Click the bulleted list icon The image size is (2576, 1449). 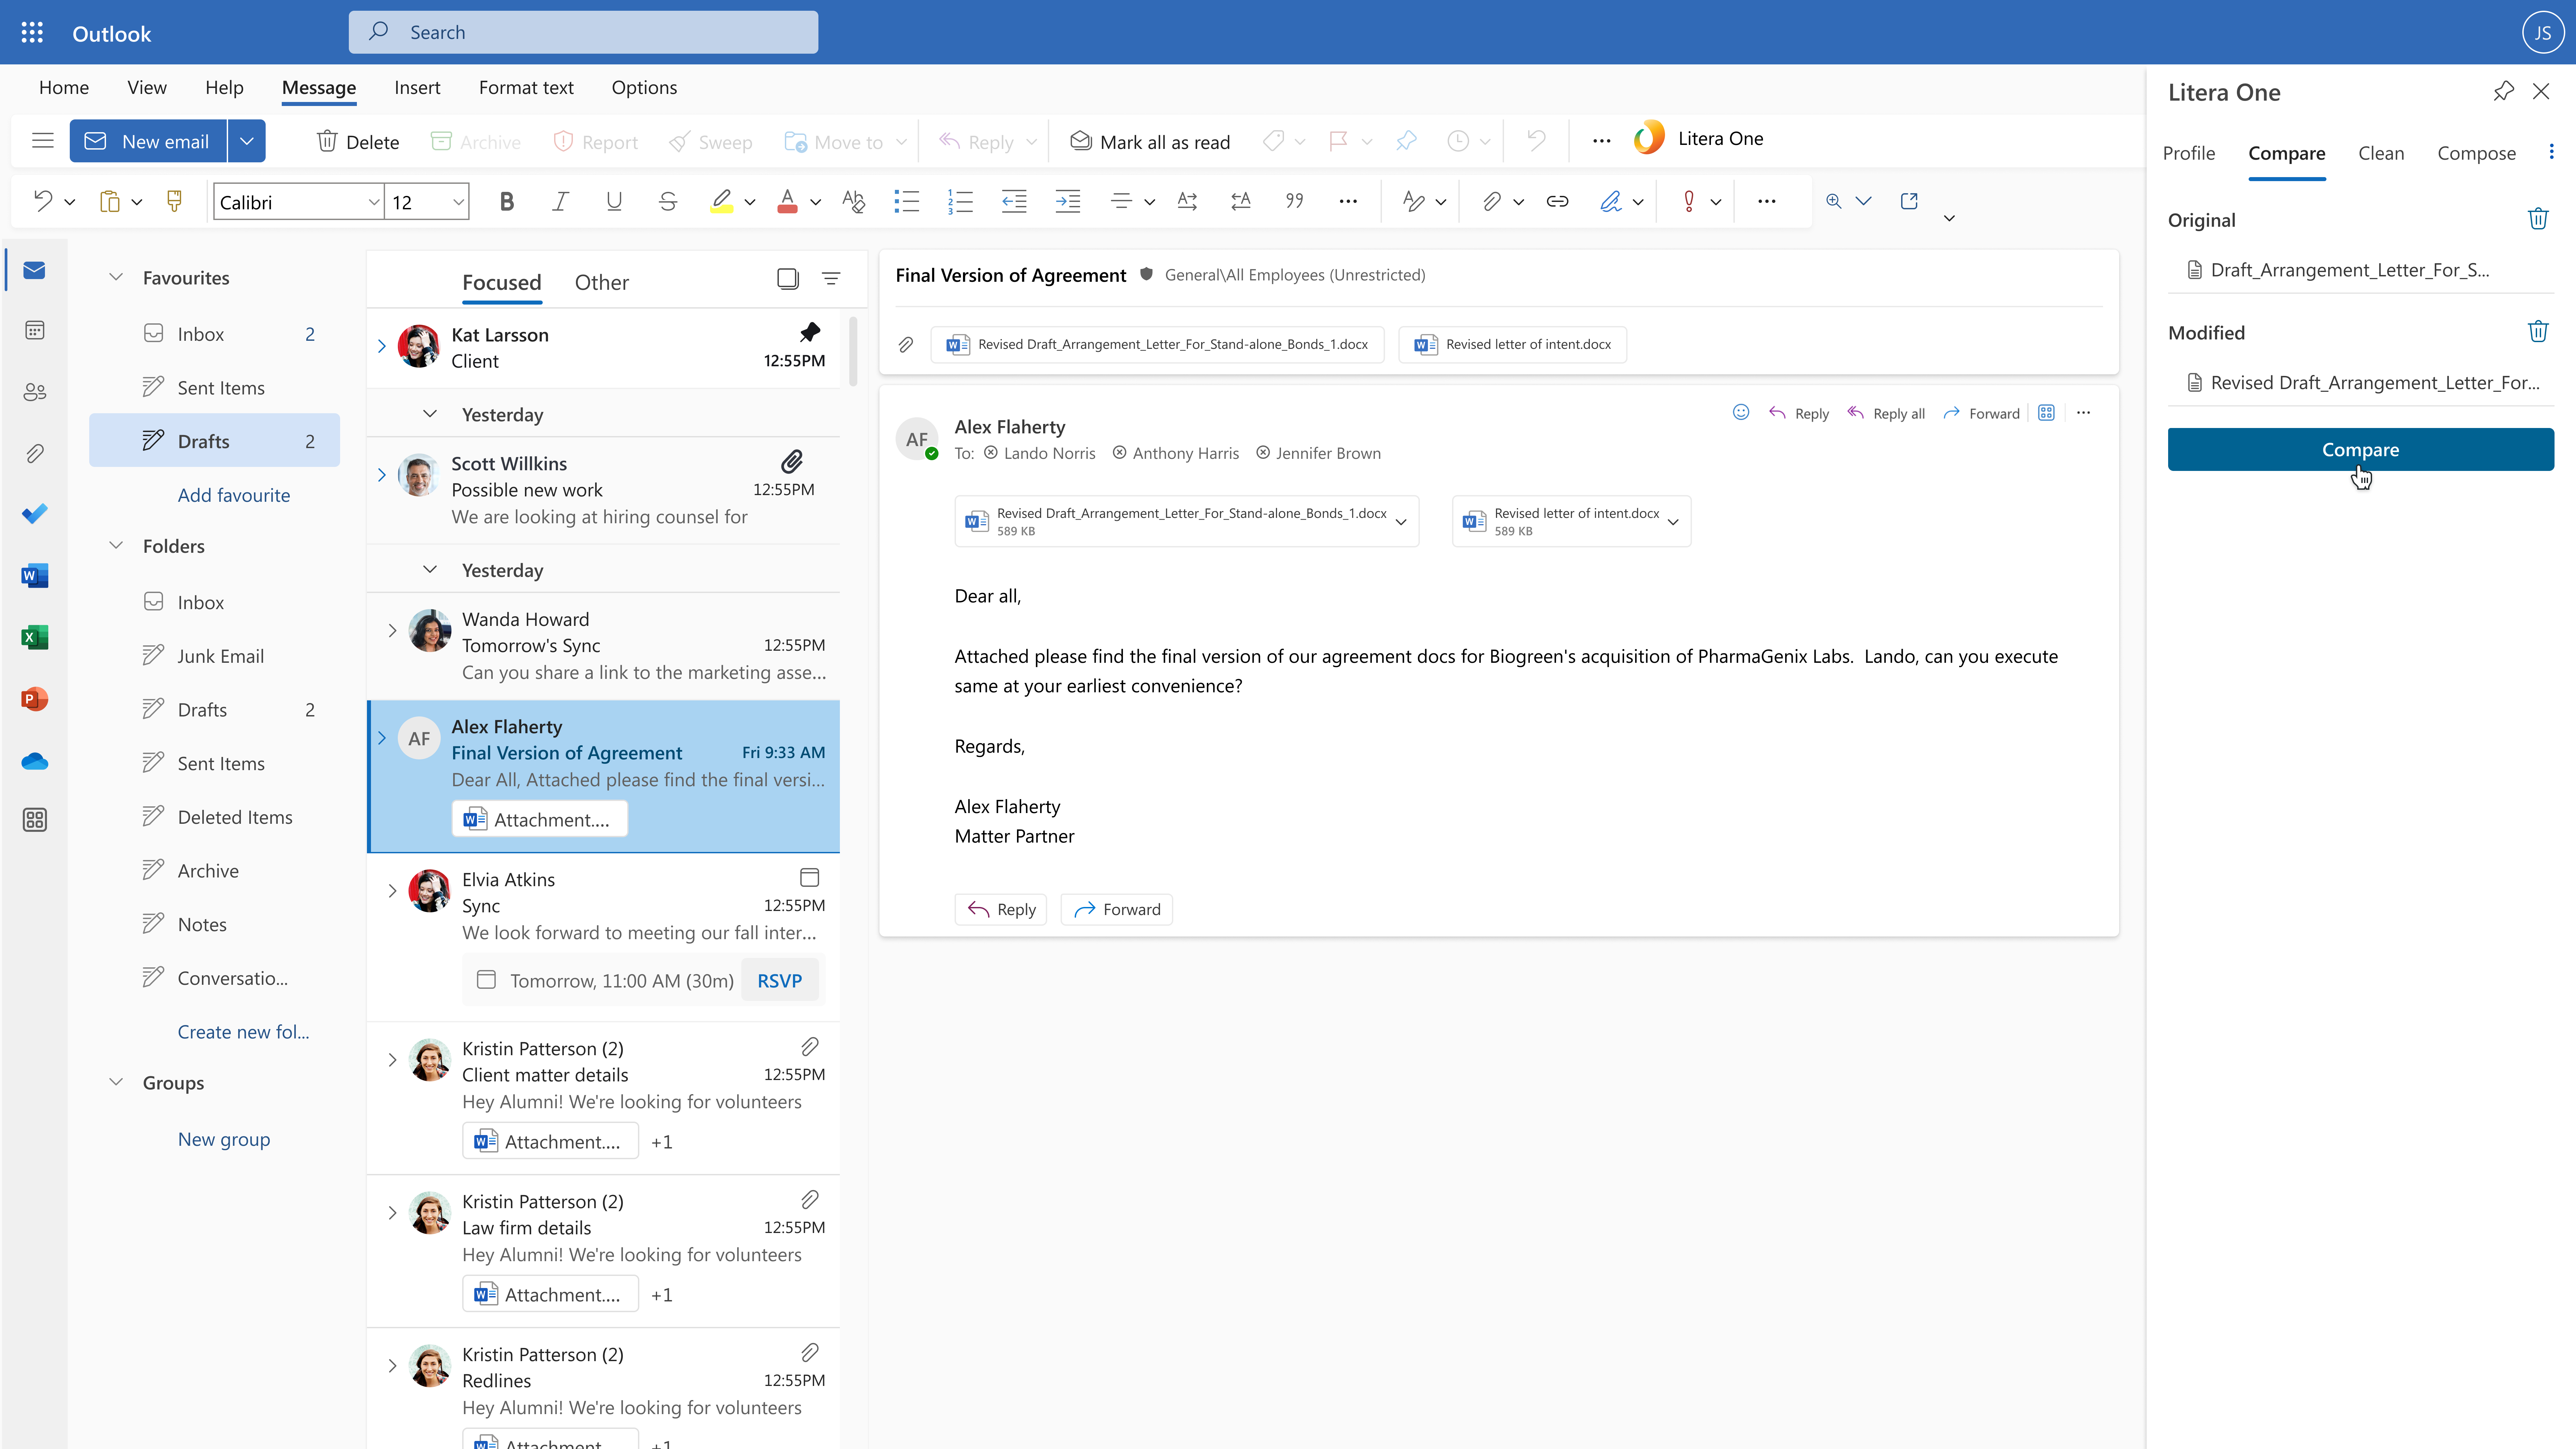pyautogui.click(x=906, y=202)
